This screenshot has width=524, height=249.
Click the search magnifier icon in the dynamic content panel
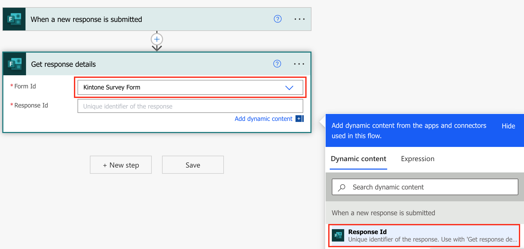coord(342,187)
